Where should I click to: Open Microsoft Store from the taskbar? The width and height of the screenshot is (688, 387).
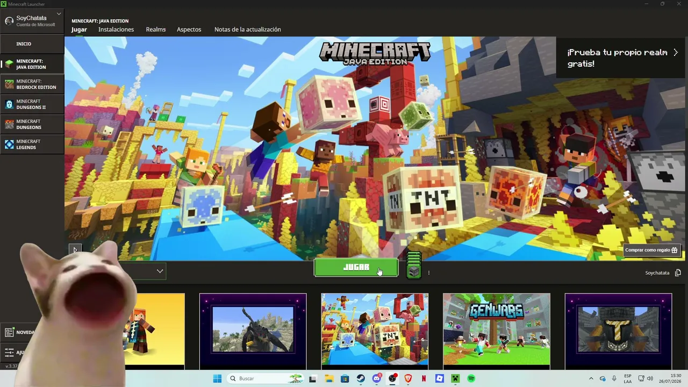tap(345, 378)
